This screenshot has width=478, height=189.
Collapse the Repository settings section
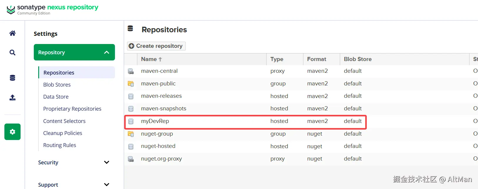pyautogui.click(x=106, y=52)
